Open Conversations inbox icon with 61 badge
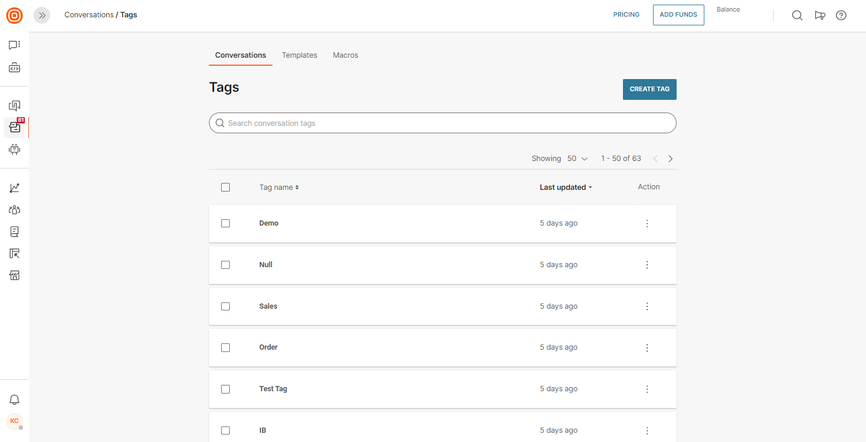The width and height of the screenshot is (866, 442). [14, 128]
